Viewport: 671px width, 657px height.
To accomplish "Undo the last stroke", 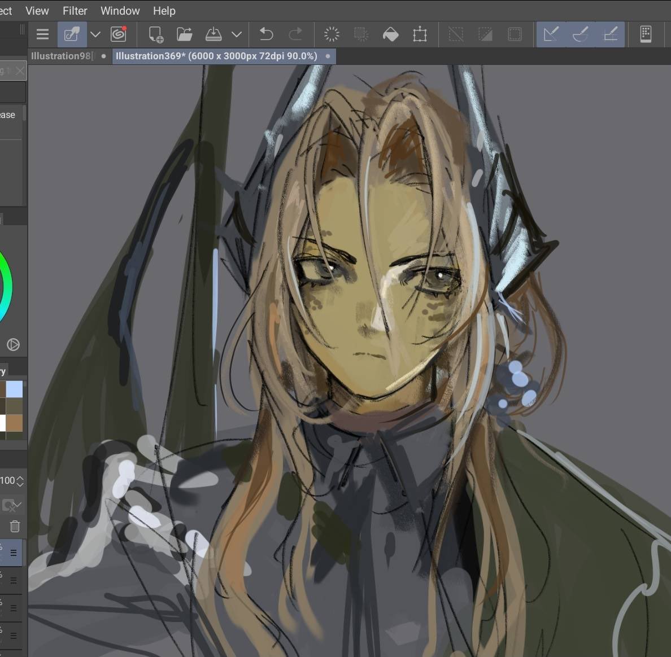I will click(x=266, y=34).
